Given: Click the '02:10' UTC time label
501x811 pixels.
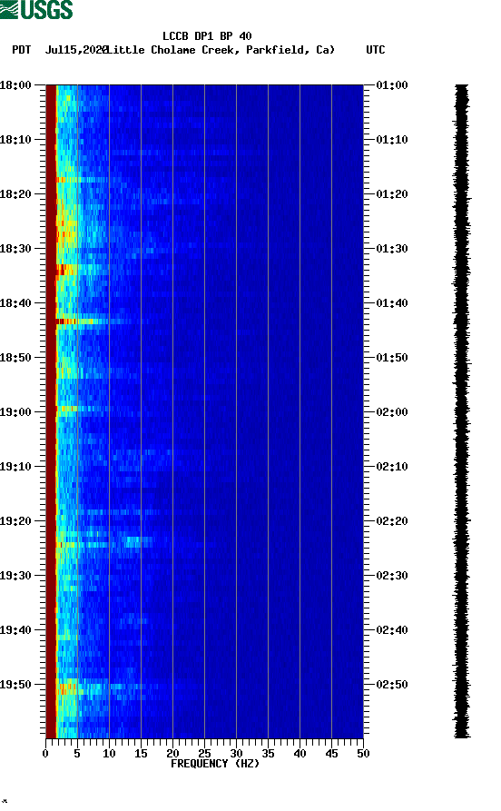Looking at the screenshot, I should (x=392, y=467).
